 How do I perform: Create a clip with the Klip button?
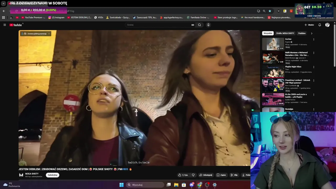click(234, 175)
